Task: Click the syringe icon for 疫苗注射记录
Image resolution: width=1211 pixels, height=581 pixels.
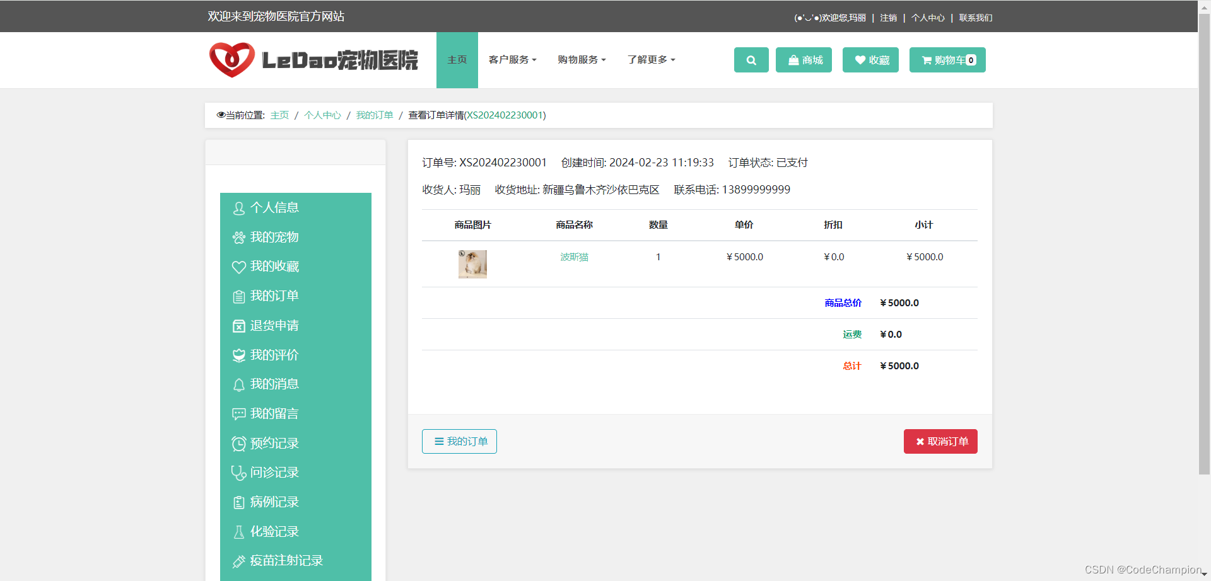Action: pos(238,561)
